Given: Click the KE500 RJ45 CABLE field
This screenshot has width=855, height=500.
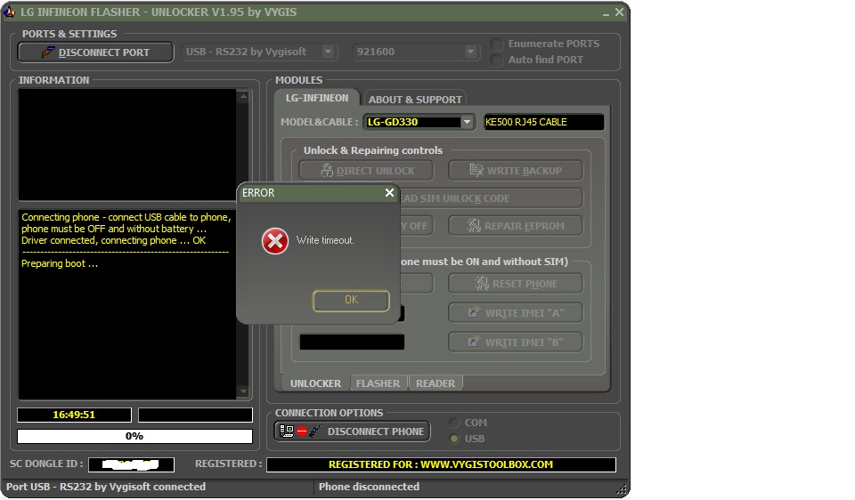Looking at the screenshot, I should 543,122.
